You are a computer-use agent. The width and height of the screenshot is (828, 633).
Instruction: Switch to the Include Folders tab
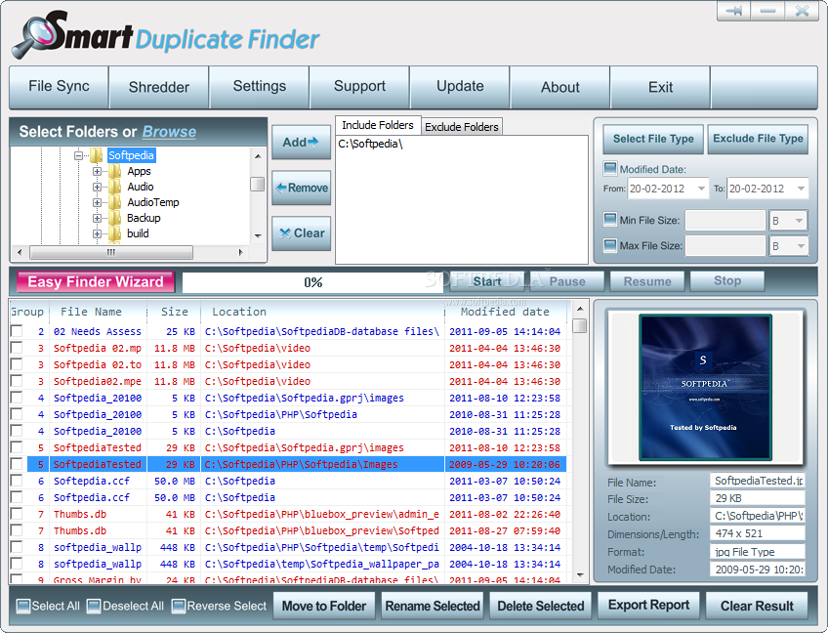[x=378, y=125]
